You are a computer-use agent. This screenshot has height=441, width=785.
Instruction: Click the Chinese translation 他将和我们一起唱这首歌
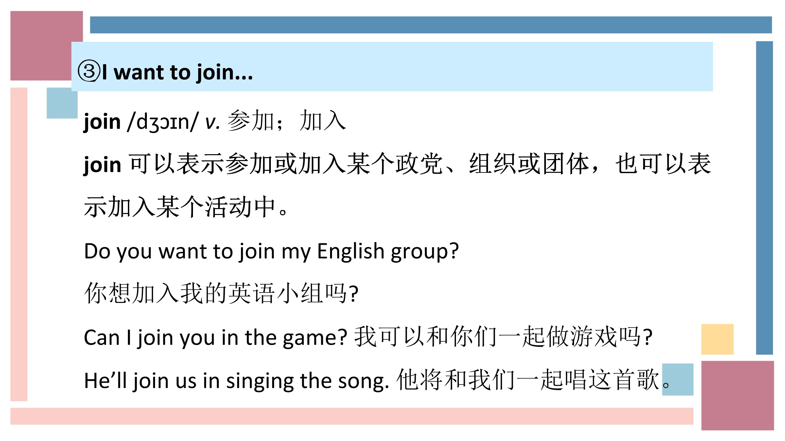pos(528,380)
